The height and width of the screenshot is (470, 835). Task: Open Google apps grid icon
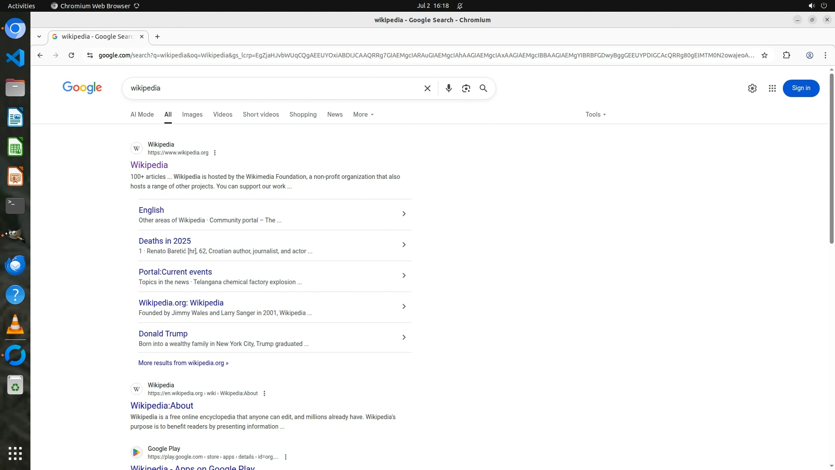(772, 88)
